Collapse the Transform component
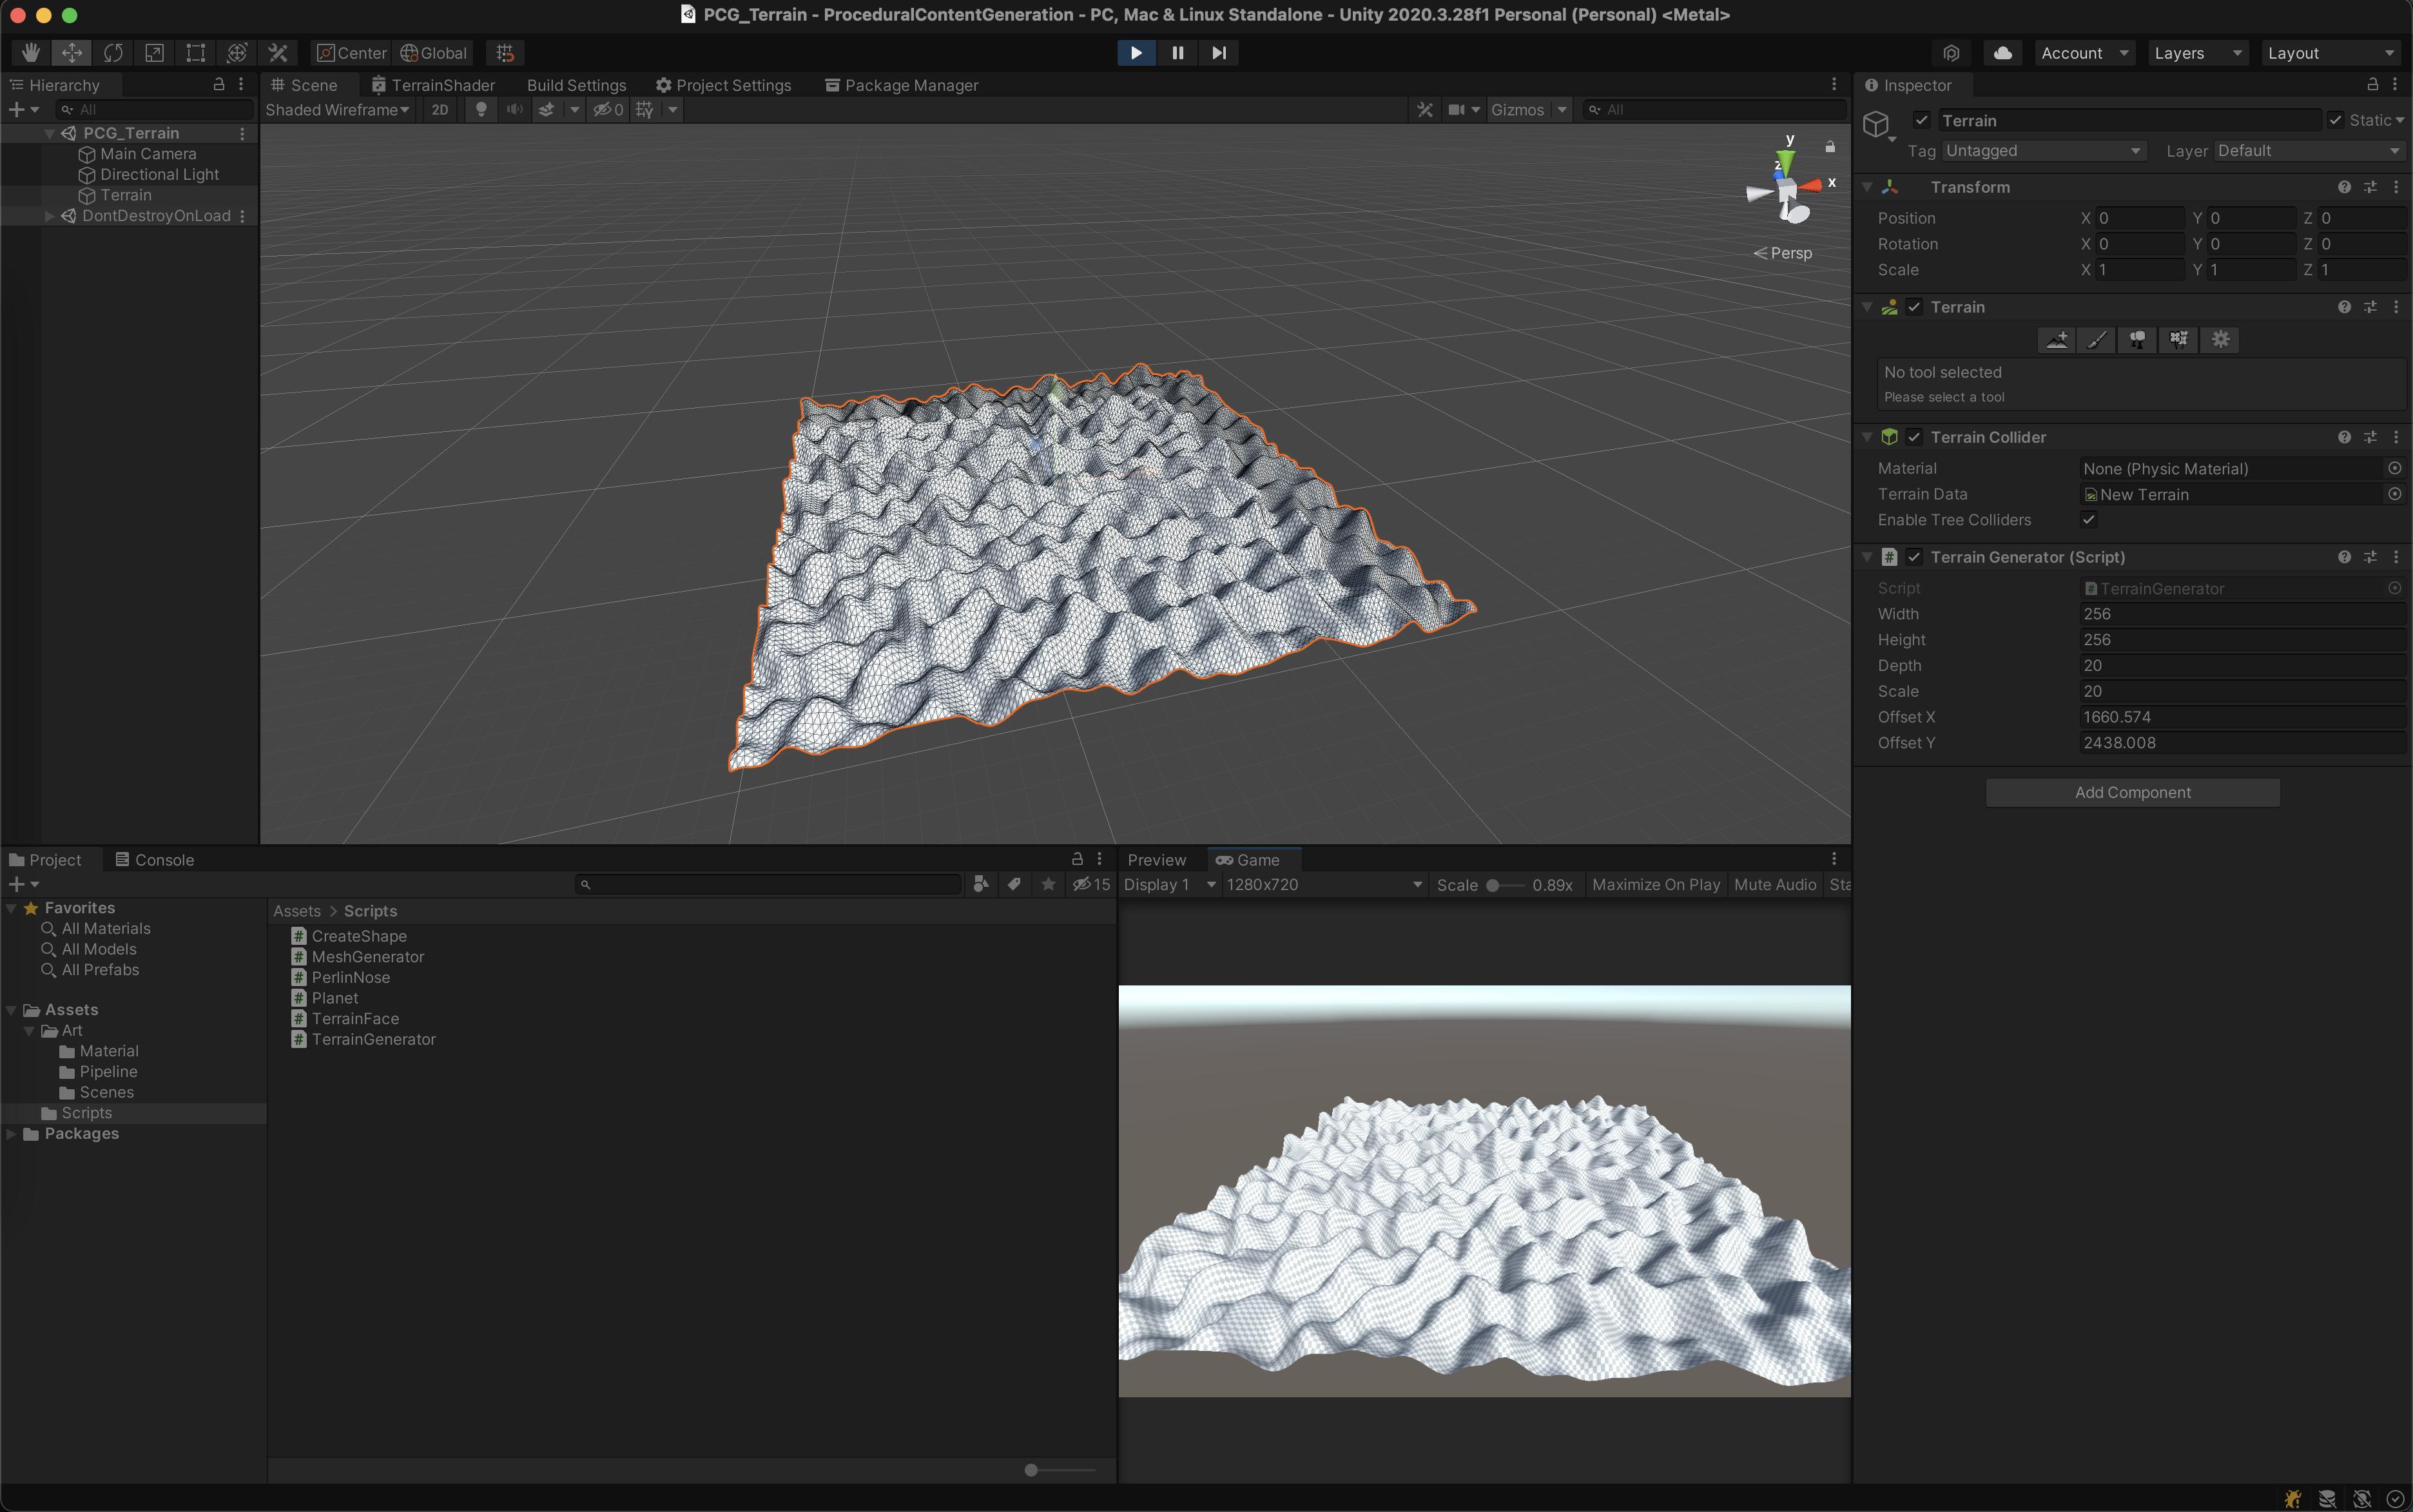 [1869, 187]
